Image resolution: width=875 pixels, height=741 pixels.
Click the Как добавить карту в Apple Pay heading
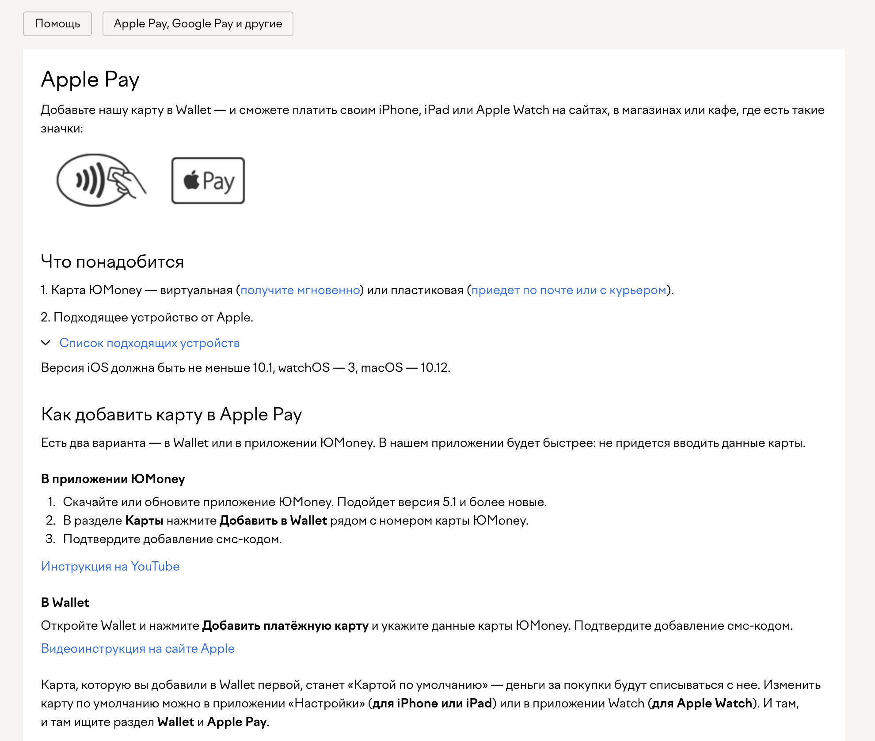click(171, 415)
